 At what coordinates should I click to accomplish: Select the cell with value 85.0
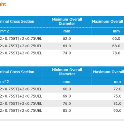[x=67, y=111]
